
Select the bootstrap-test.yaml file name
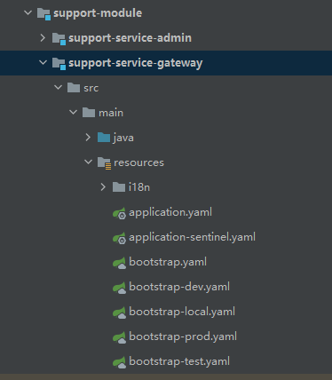[179, 362]
